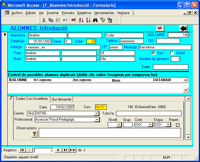Click the Nombre de germans field
Image resolution: width=200 pixels, height=162 pixels.
coord(175,59)
